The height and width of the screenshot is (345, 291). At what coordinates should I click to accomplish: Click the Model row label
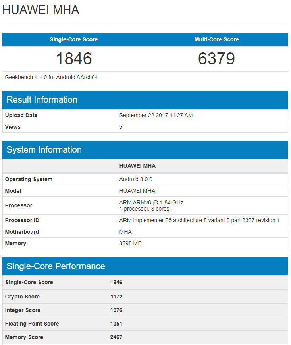[13, 191]
